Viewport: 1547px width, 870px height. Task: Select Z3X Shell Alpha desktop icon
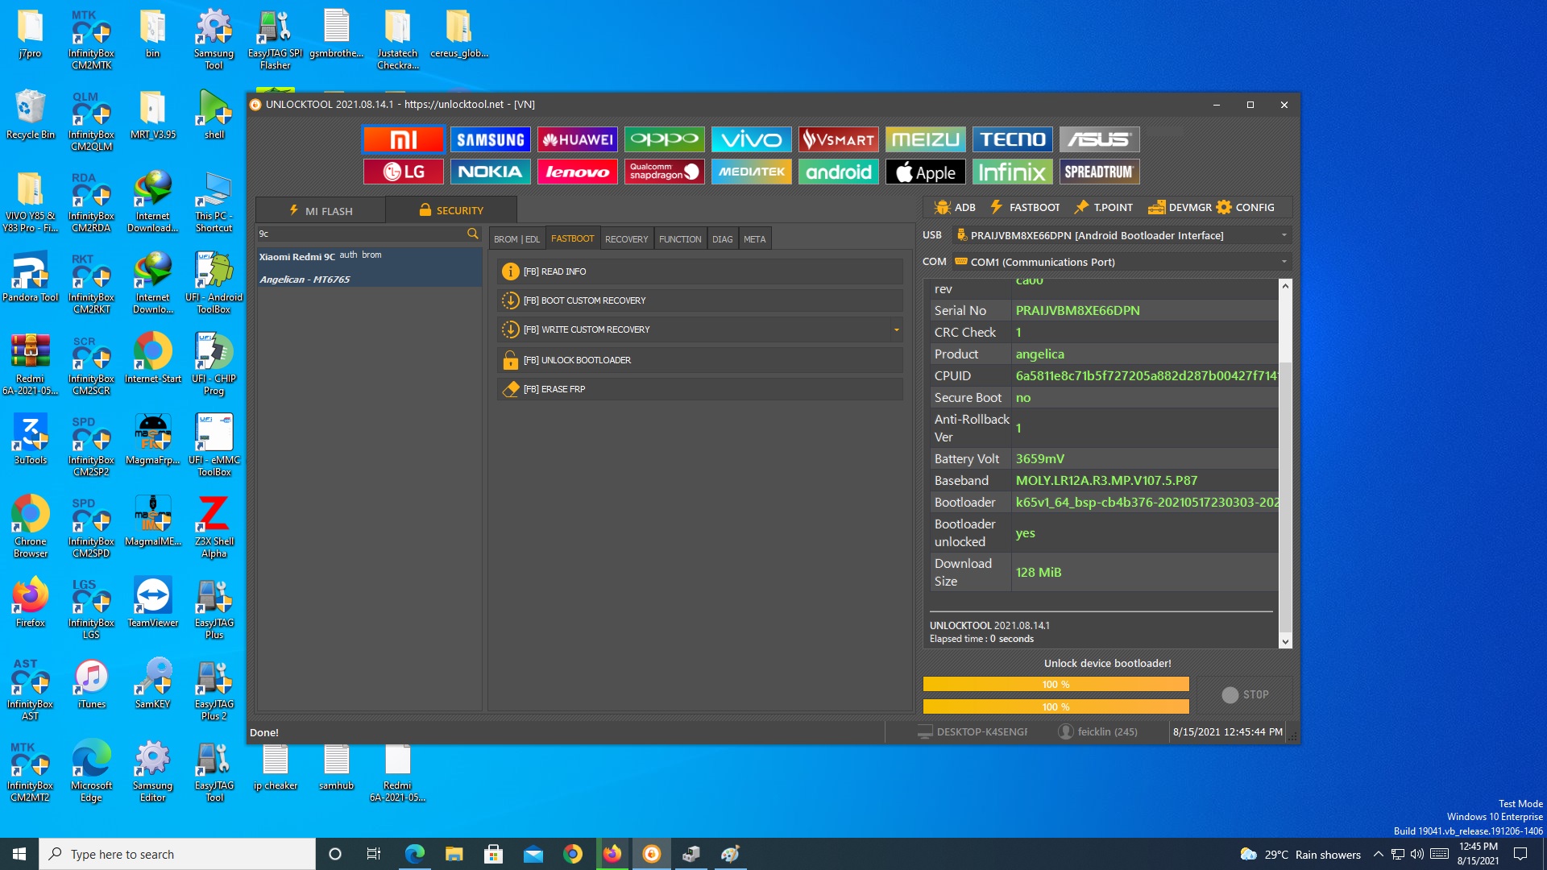pos(214,527)
